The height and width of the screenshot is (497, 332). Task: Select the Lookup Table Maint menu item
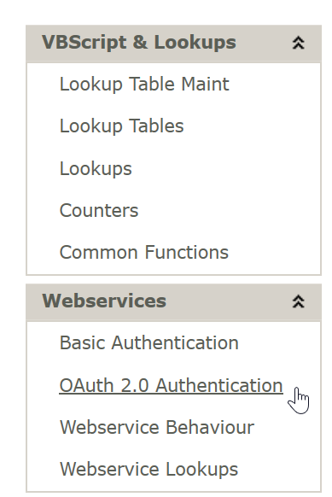[x=144, y=85]
